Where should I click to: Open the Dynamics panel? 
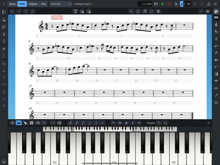pyautogui.click(x=216, y=53)
